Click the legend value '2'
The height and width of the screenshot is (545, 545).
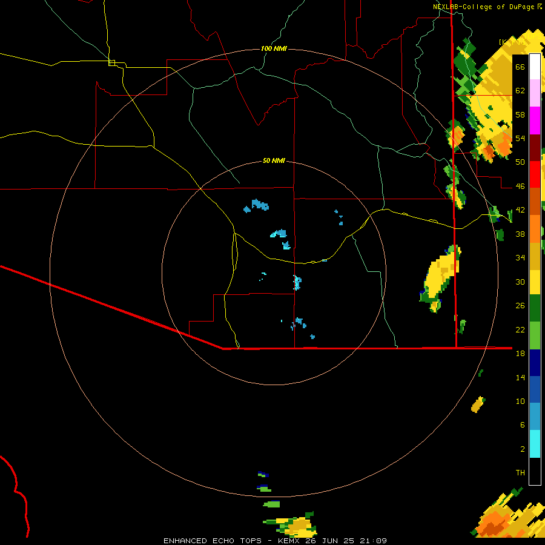[523, 449]
